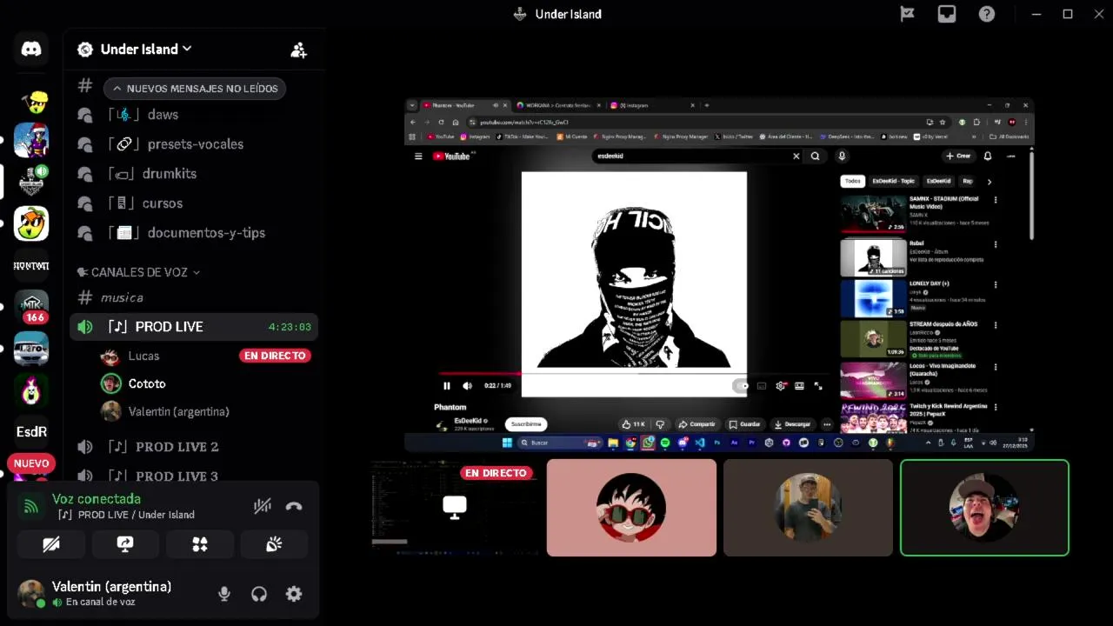
Task: Open the help question mark icon
Action: [x=987, y=14]
